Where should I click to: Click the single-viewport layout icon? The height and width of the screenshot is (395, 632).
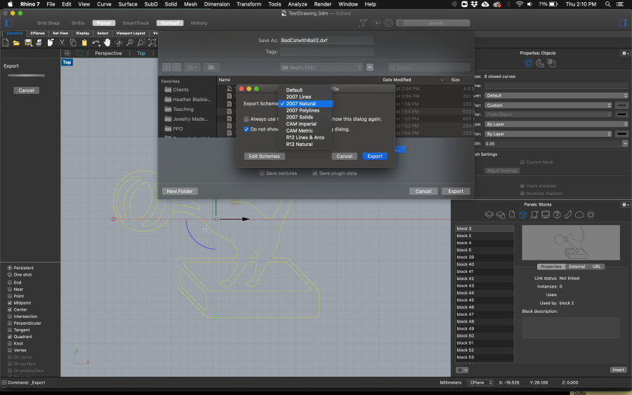(79, 53)
